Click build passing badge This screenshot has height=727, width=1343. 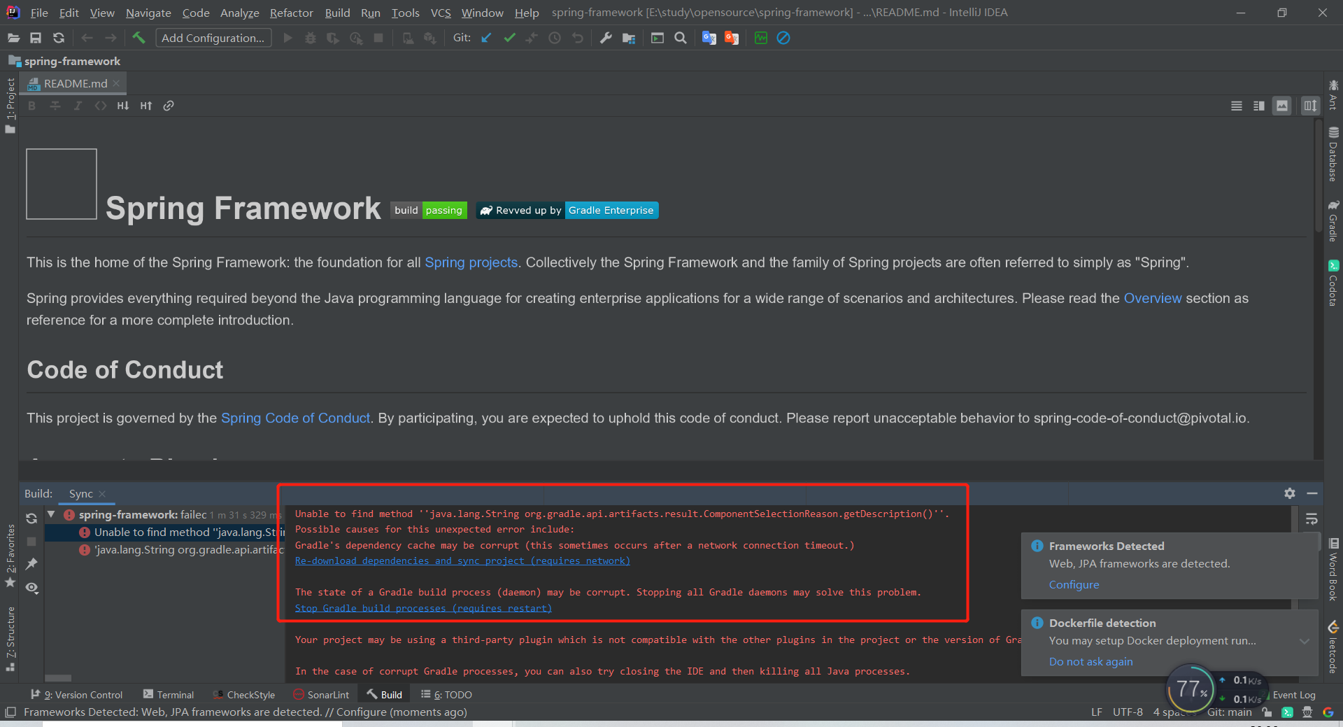point(429,210)
